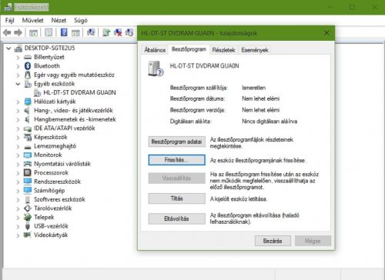Click the USB plug icon beside USB-vezérlők
This screenshot has width=385, height=280.
(x=28, y=226)
